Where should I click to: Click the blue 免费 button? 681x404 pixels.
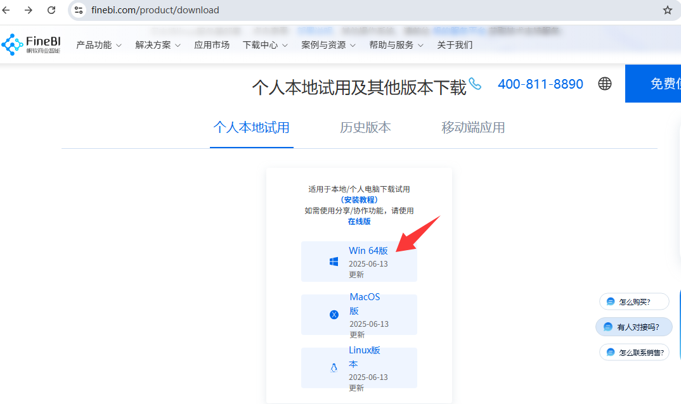click(x=653, y=84)
